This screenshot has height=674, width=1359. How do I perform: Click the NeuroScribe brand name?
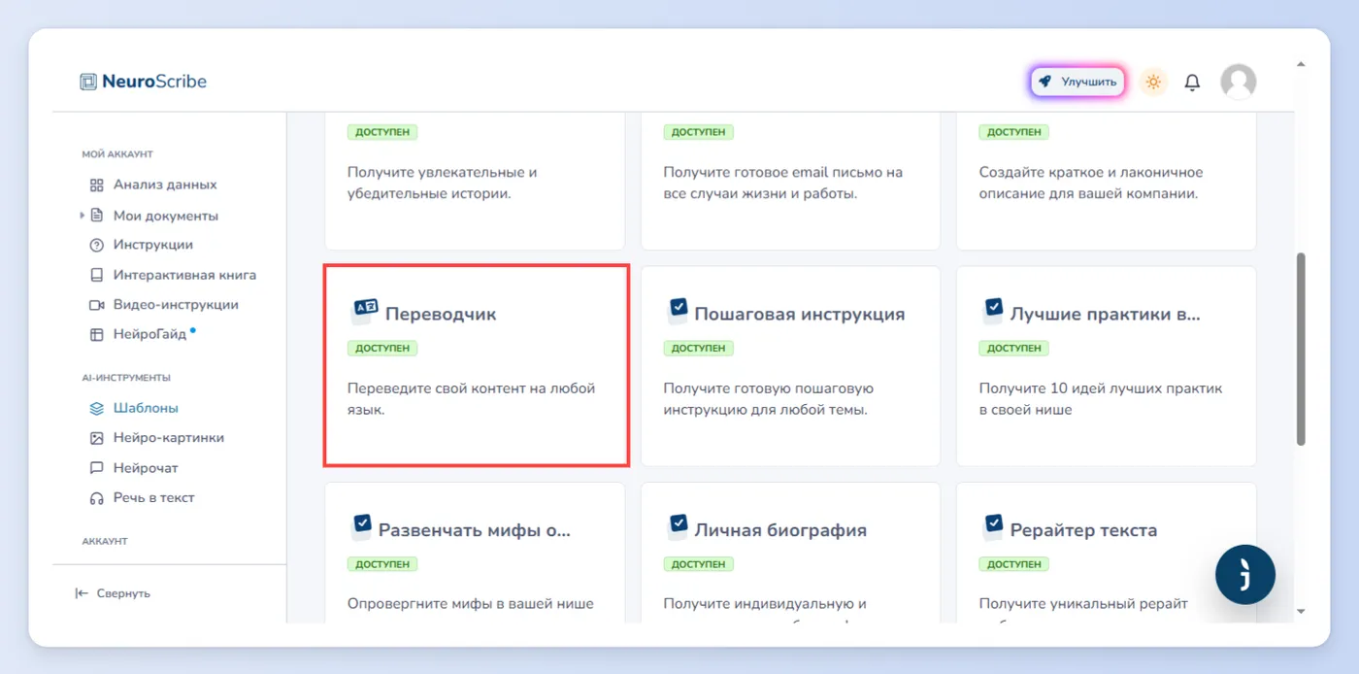pos(154,82)
